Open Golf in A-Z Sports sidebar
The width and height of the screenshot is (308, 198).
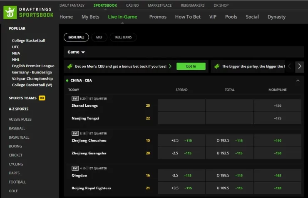click(13, 191)
